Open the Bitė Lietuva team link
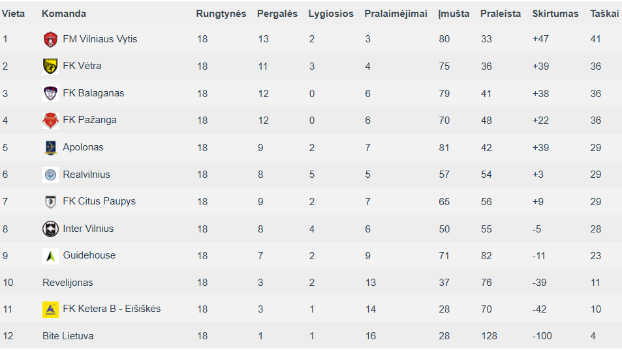Screen dimensions: 622x351 point(68,336)
